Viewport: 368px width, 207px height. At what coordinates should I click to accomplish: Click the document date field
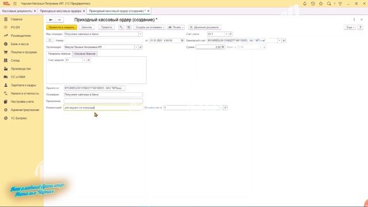[x=165, y=41]
